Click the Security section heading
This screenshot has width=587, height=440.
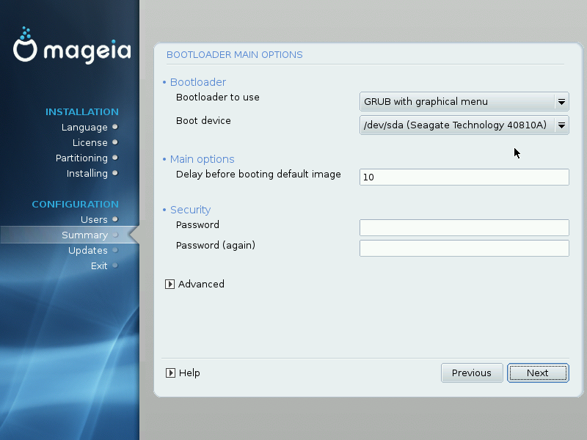(190, 210)
